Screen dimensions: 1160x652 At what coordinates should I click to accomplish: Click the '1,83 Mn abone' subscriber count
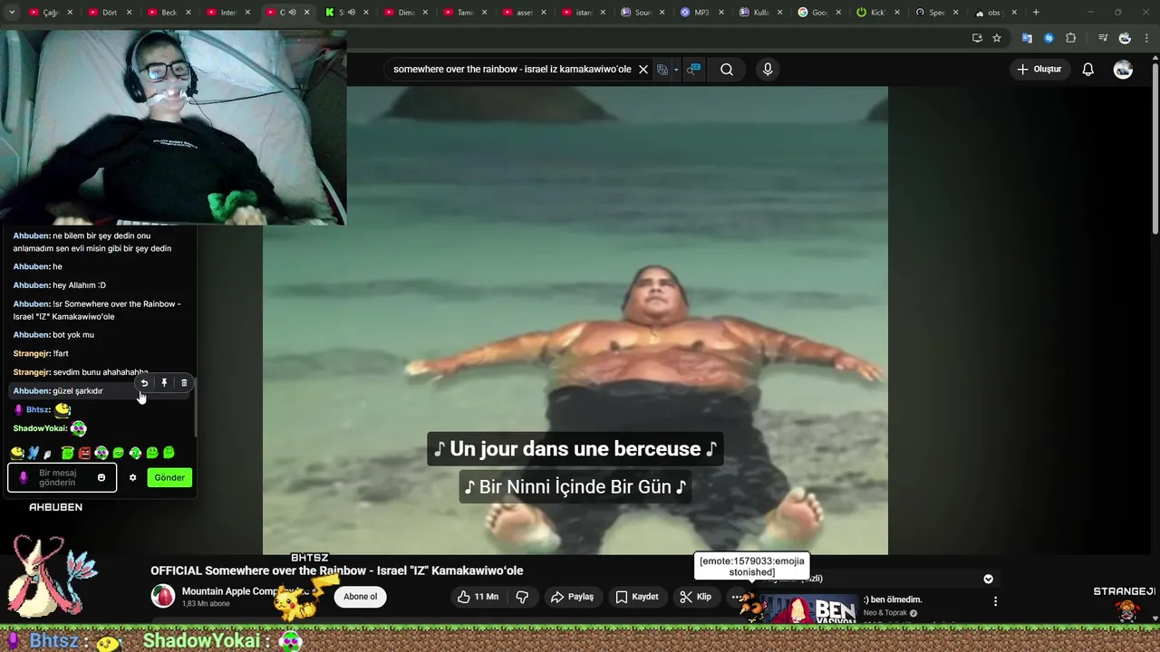[x=206, y=604]
